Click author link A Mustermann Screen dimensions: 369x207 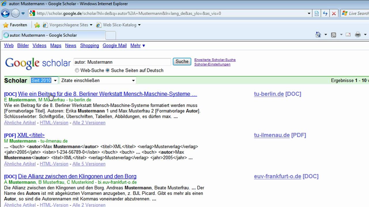point(20,182)
